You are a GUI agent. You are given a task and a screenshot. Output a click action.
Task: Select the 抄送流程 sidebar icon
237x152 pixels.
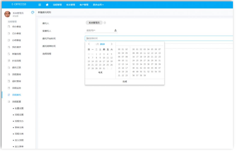point(9,61)
